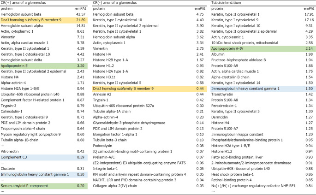316x195 pixels.
Task: Click the Apolipoprotein E row
Action: tap(44, 65)
